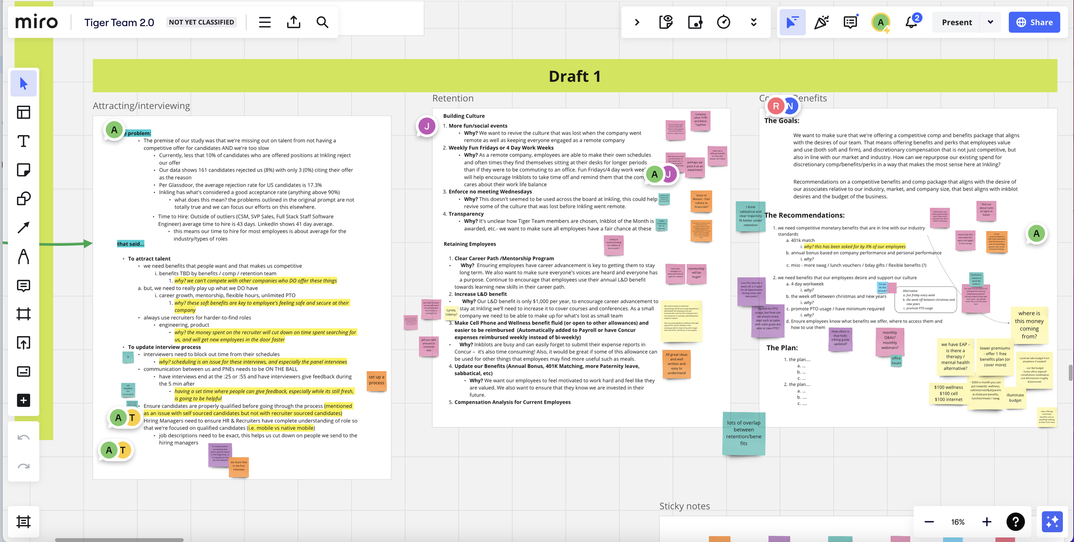This screenshot has width=1074, height=542.
Task: Expand the Present options dropdown arrow
Action: click(990, 22)
